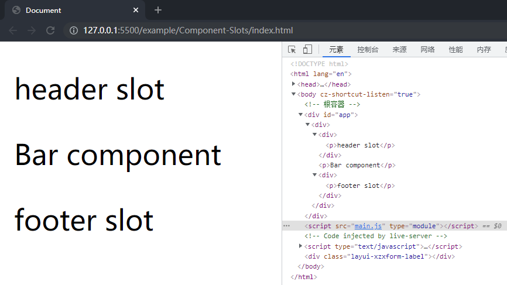Click the "footer slot" page text

(84, 221)
